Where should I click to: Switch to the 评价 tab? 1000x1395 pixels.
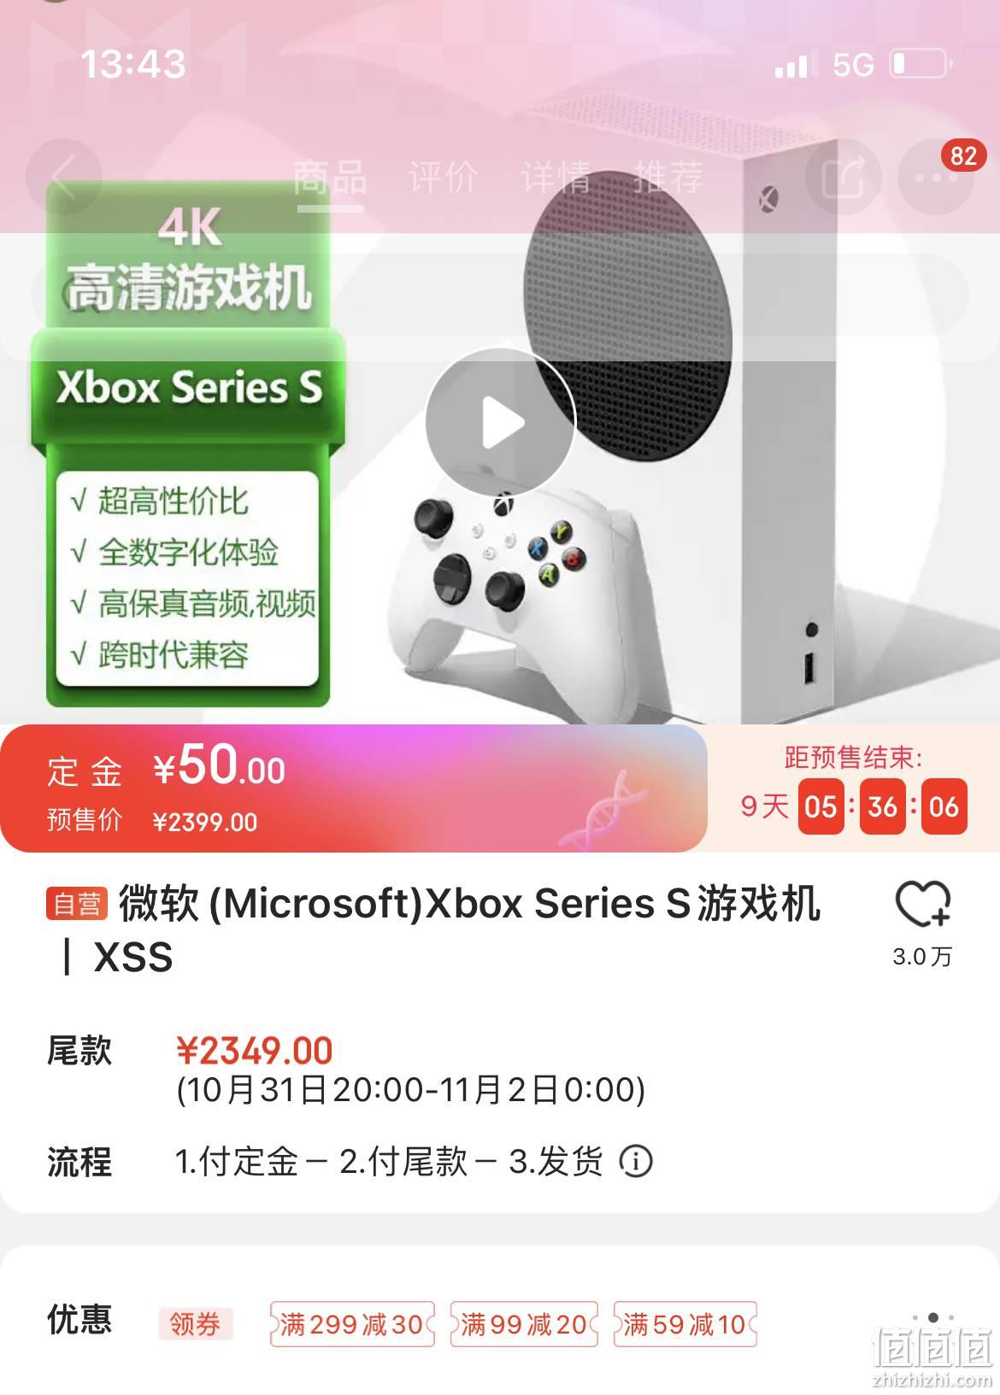[x=443, y=179]
